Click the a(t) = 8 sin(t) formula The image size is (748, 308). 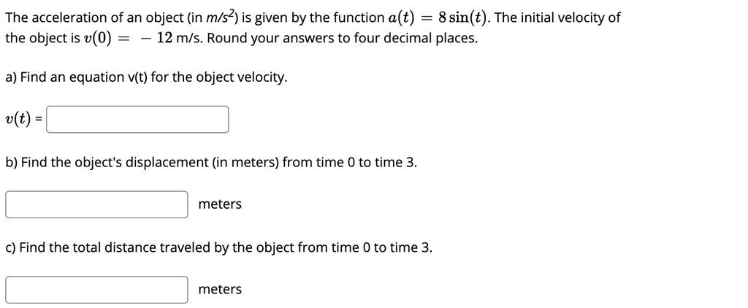443,18
